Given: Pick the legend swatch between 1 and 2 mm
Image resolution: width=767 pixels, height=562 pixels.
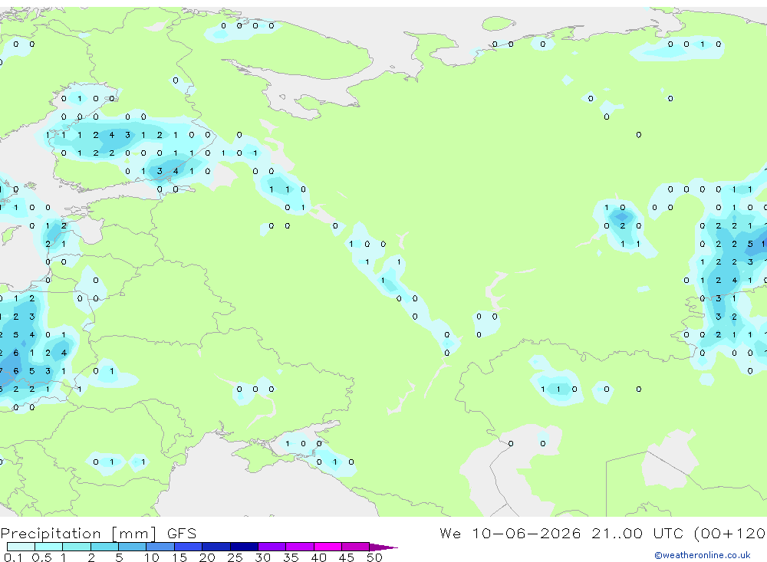Looking at the screenshot, I should [77, 547].
